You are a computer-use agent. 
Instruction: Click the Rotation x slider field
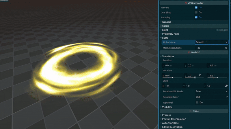[x=173, y=76]
